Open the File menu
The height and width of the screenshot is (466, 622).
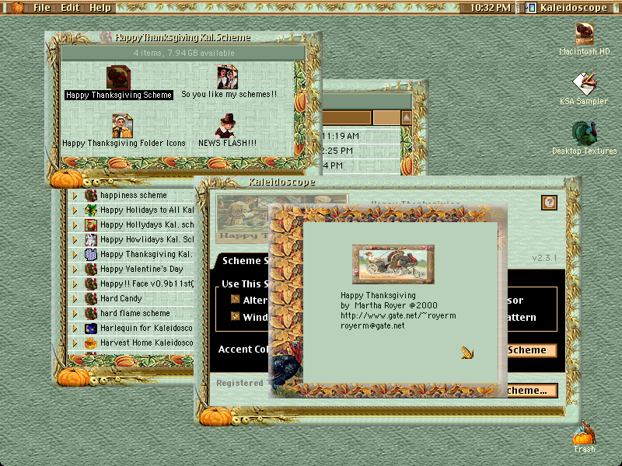(42, 8)
